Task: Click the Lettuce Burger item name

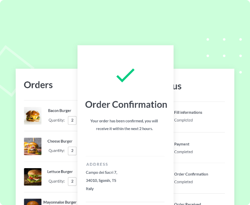Action: [60, 172]
